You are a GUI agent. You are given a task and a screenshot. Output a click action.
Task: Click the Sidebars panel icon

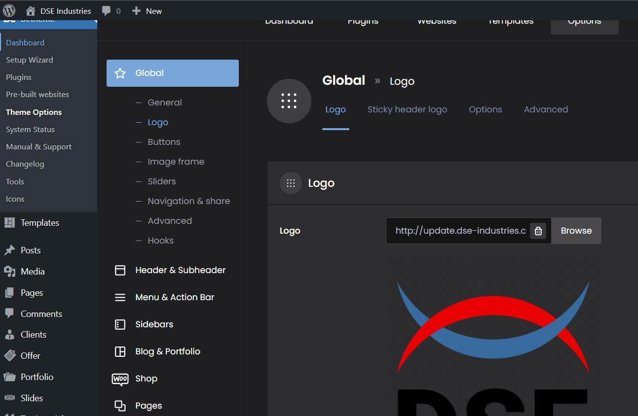coord(120,324)
